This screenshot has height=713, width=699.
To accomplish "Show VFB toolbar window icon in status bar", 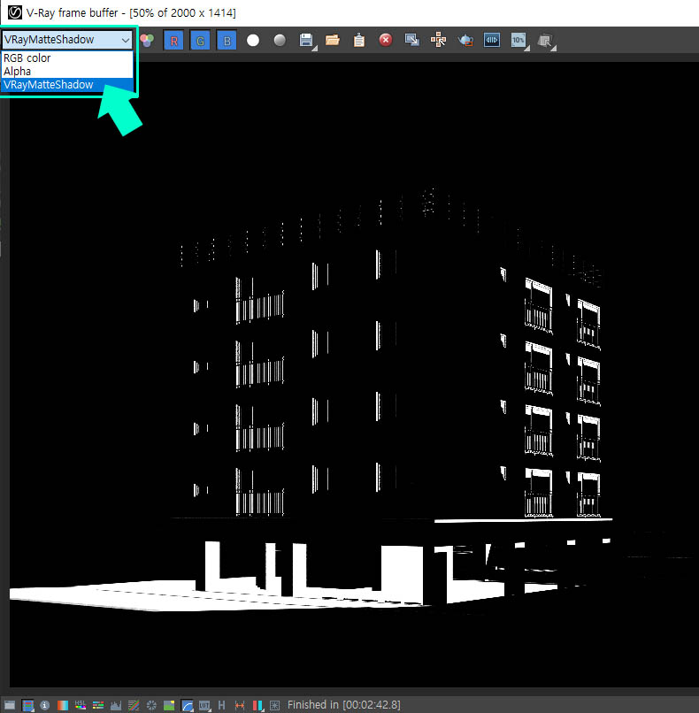I will coord(10,705).
